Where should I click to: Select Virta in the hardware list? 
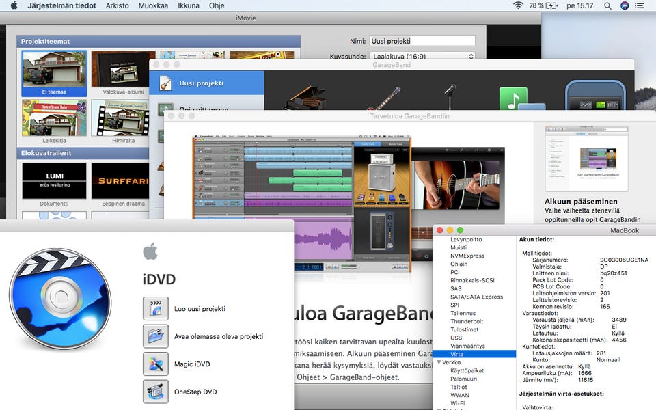click(456, 354)
